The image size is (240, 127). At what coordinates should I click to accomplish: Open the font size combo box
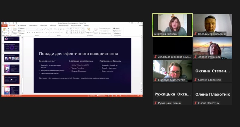click(39, 29)
